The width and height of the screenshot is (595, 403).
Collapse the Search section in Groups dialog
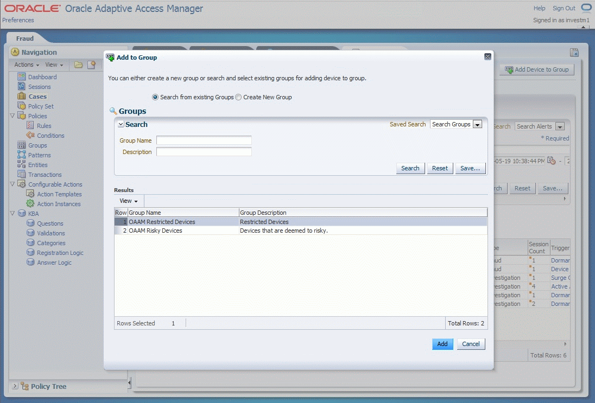coord(121,124)
